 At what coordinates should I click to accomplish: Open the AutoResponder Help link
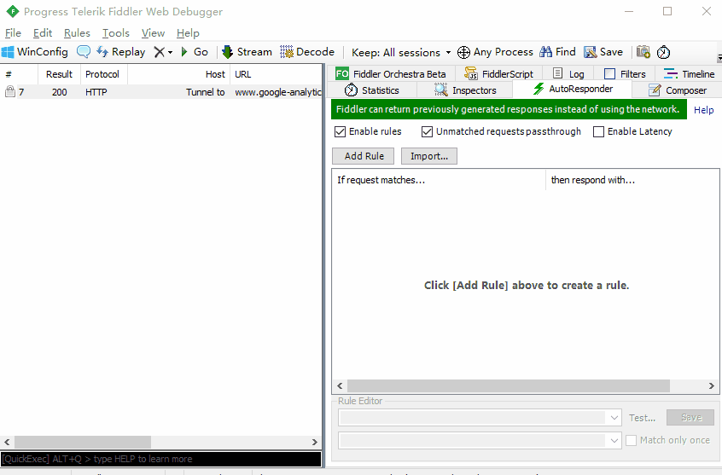pyautogui.click(x=703, y=110)
